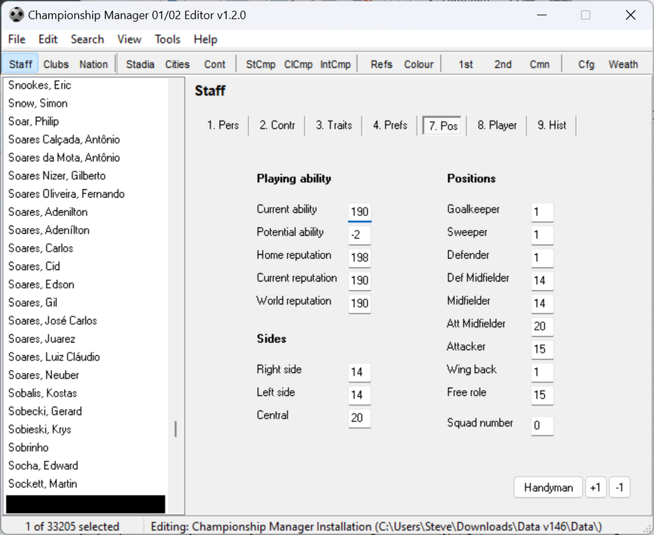Open the 1st names section
654x535 pixels.
coord(466,64)
